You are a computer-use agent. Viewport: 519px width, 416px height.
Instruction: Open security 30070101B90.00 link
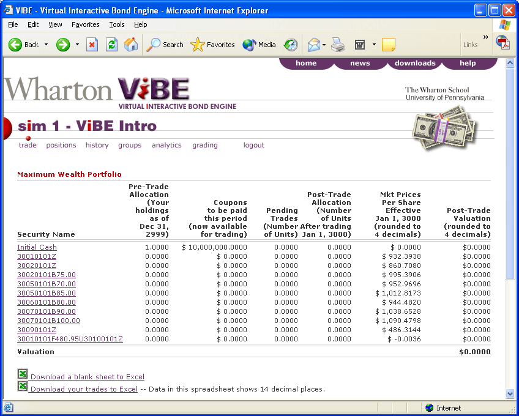click(47, 311)
